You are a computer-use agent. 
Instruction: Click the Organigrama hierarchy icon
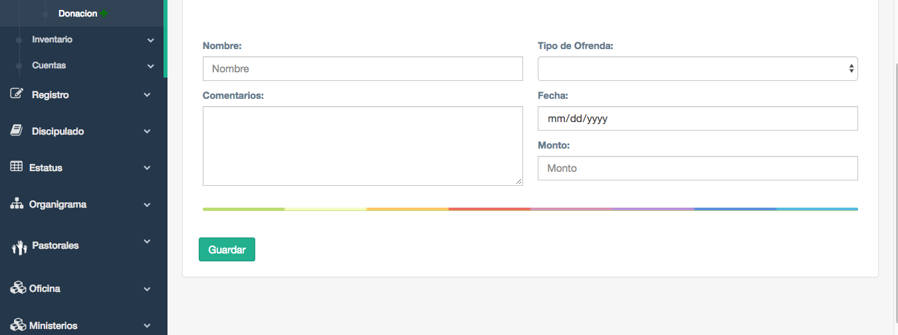coord(17,204)
